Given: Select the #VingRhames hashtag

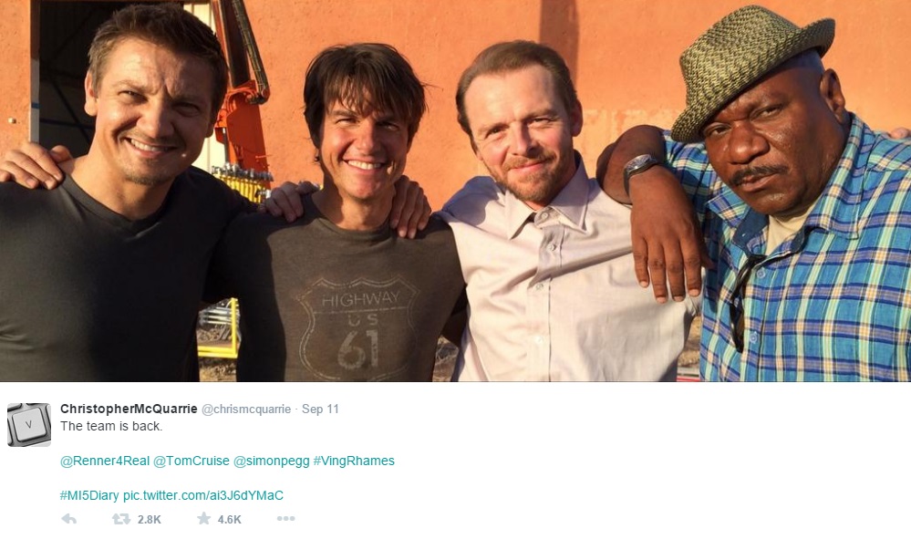Looking at the screenshot, I should (x=354, y=461).
